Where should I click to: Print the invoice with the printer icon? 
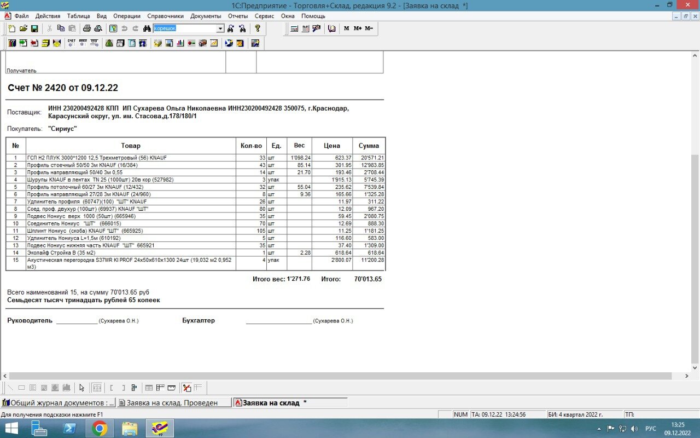pos(87,28)
